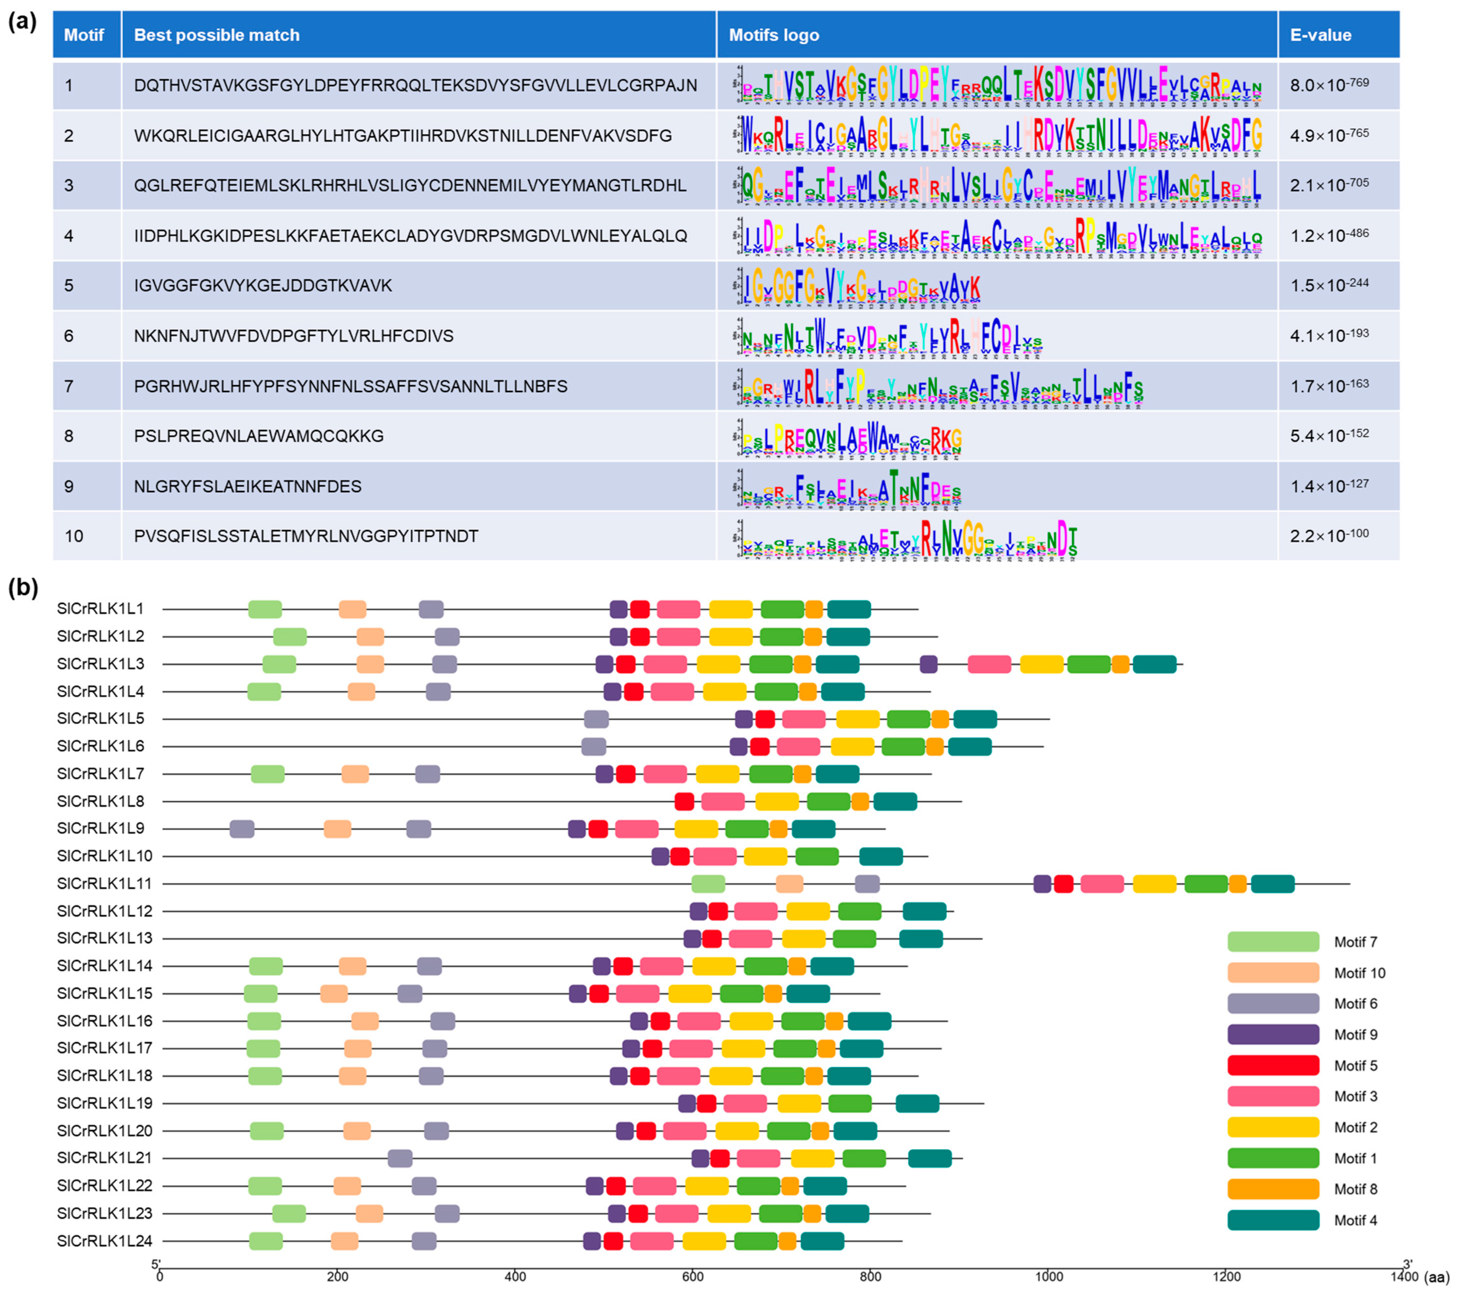Click the Motif 5 red legend swatch
This screenshot has height=1294, width=1458.
coord(1273,1065)
